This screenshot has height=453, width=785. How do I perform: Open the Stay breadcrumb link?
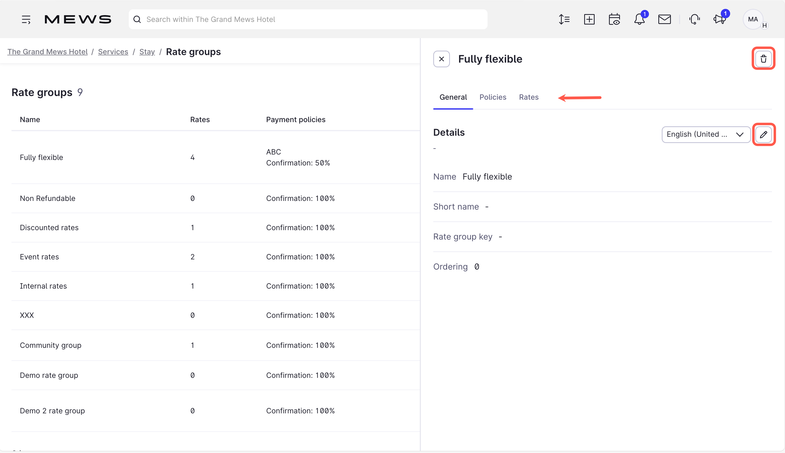147,52
